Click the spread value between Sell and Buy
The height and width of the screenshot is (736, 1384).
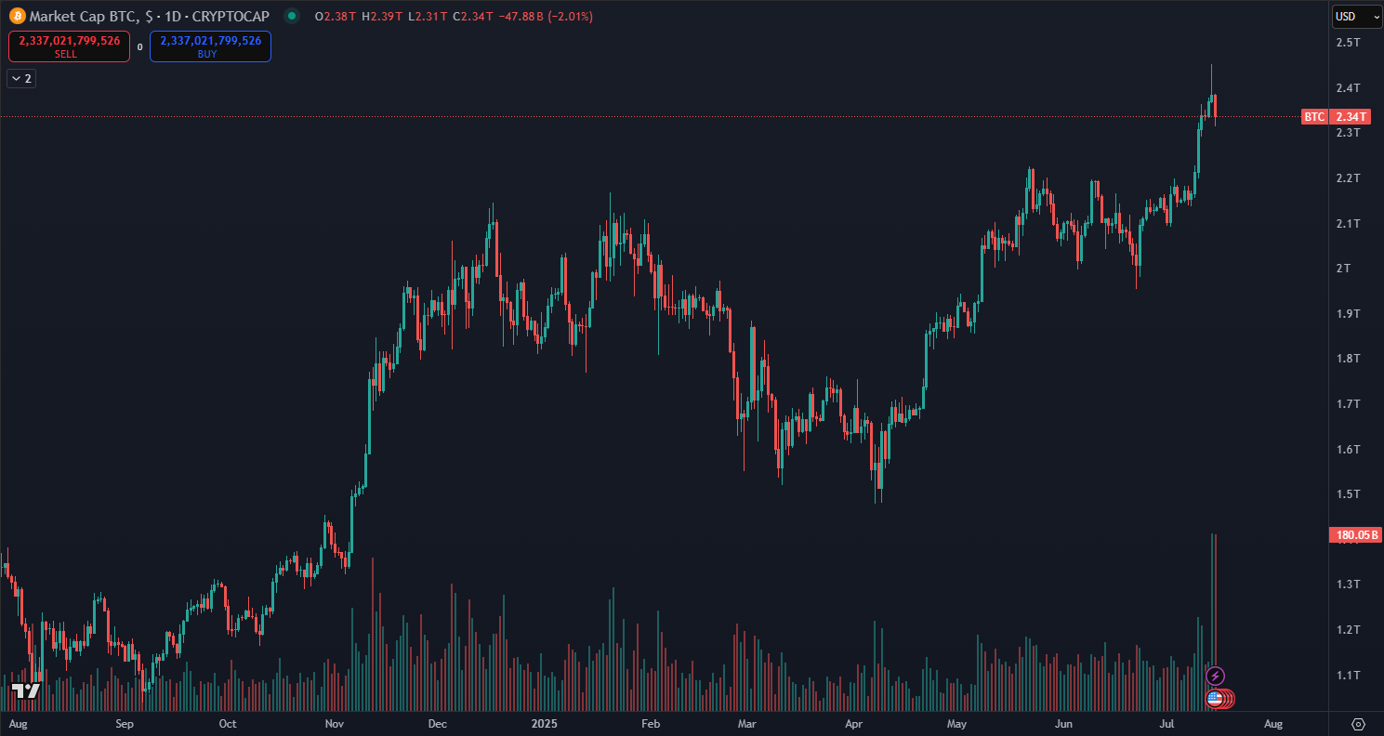coord(139,46)
